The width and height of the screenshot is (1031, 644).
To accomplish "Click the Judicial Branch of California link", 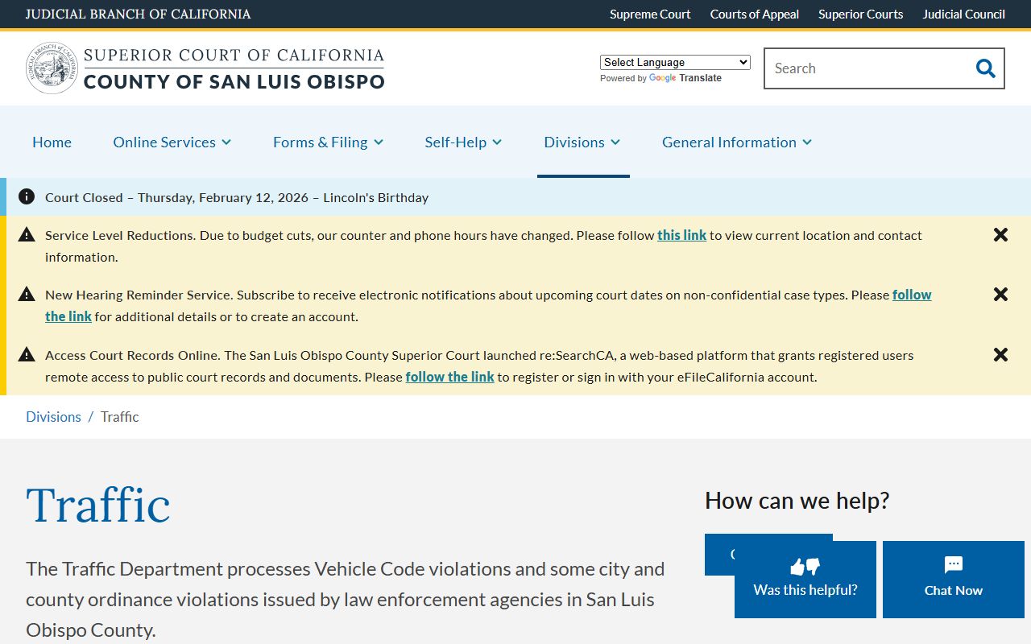I will point(138,14).
